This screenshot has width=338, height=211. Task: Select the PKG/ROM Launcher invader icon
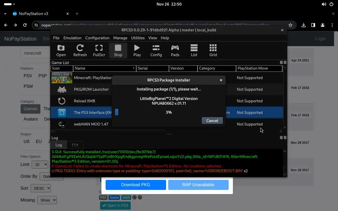coord(62,89)
